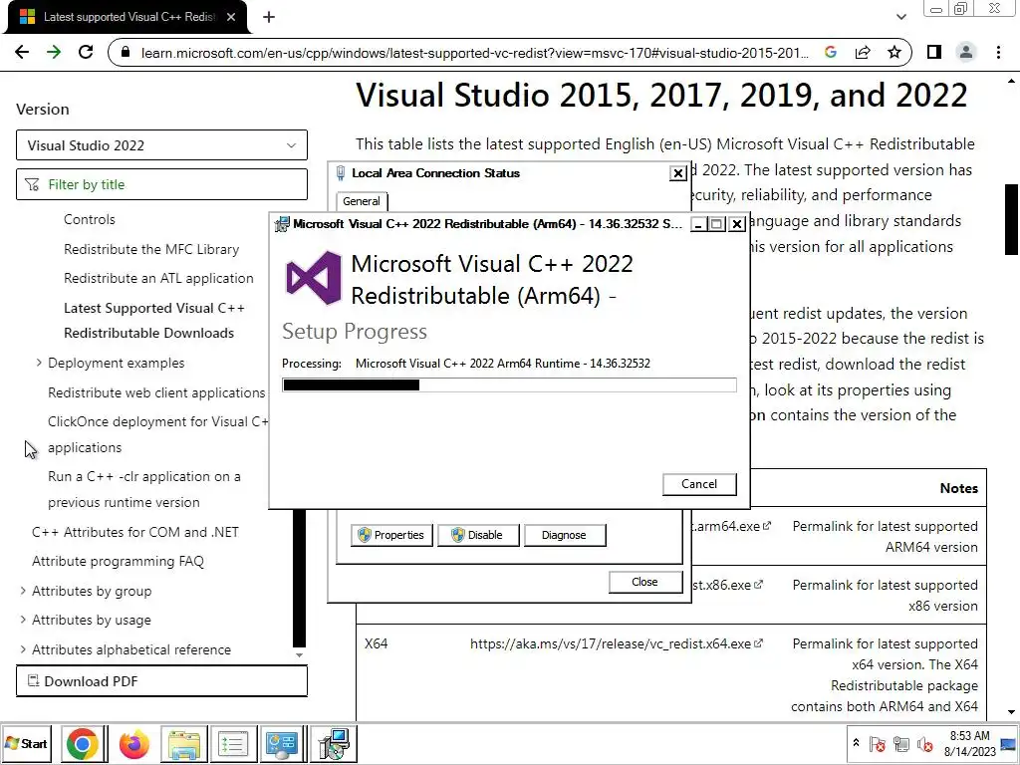Open the file explorer taskbar icon
This screenshot has width=1020, height=765.
184,744
